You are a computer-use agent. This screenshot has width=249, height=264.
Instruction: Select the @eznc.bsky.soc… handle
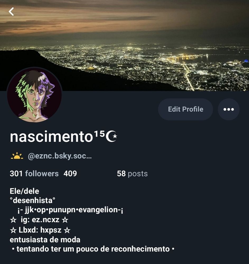coord(60,156)
